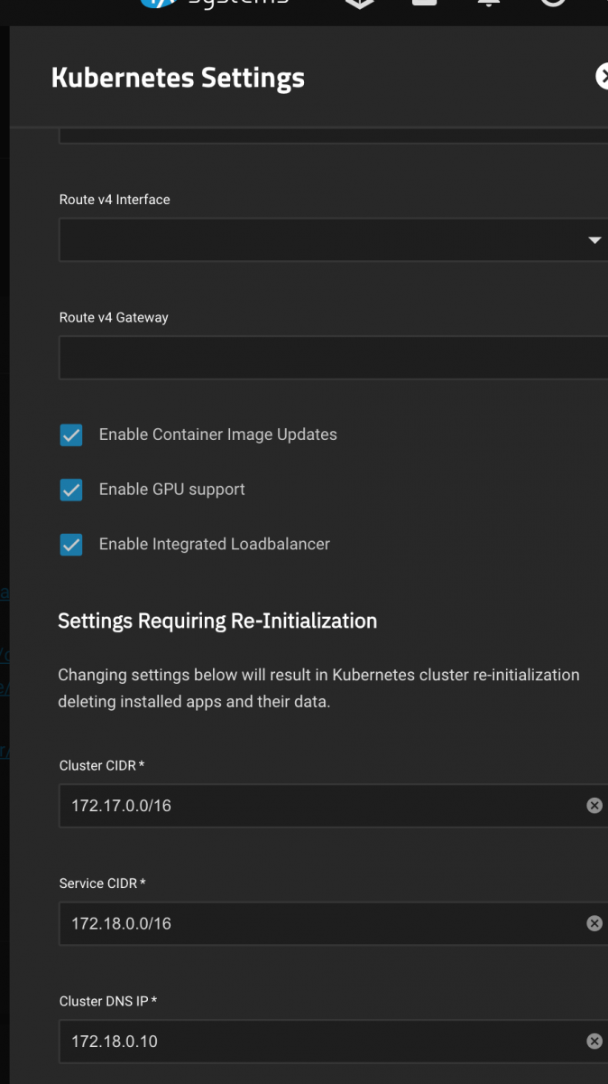The image size is (608, 1084).
Task: Click the Route v4 Interface label
Action: (115, 200)
